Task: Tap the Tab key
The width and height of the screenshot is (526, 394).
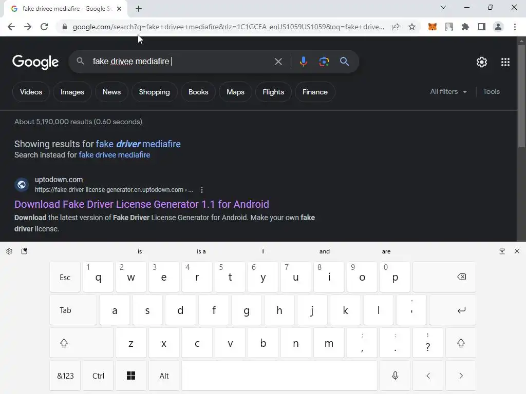Action: tap(73, 310)
